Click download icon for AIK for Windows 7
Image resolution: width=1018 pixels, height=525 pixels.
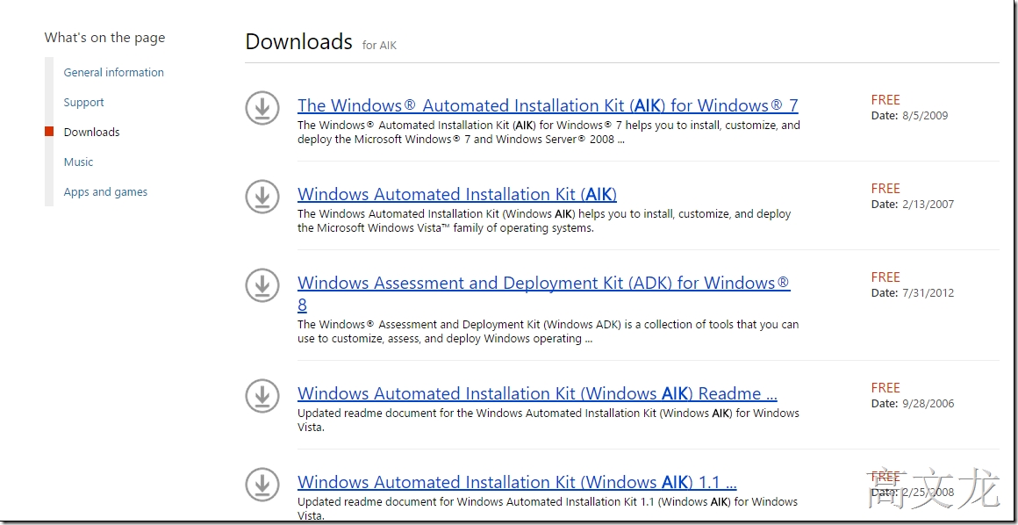point(262,108)
